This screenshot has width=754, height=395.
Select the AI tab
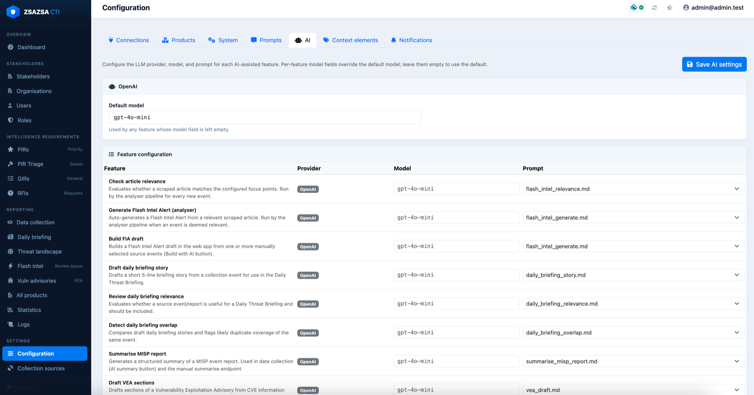tap(302, 40)
